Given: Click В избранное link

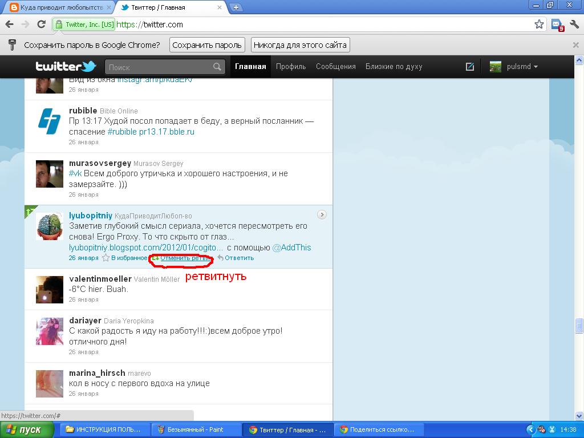Looking at the screenshot, I should pyautogui.click(x=129, y=258).
